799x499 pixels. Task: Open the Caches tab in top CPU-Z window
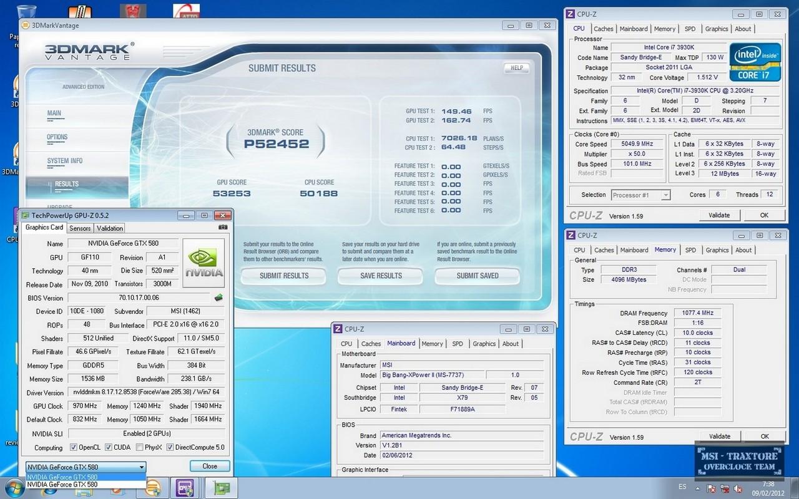point(604,29)
